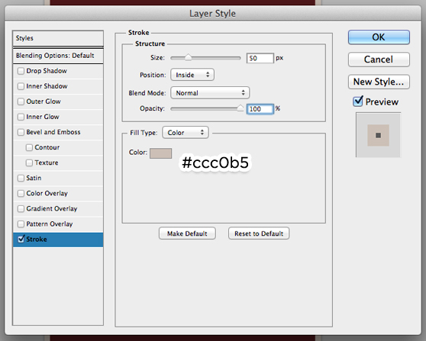The width and height of the screenshot is (426, 341).
Task: Select Gradient Overlay in the styles list
Action: pyautogui.click(x=58, y=209)
